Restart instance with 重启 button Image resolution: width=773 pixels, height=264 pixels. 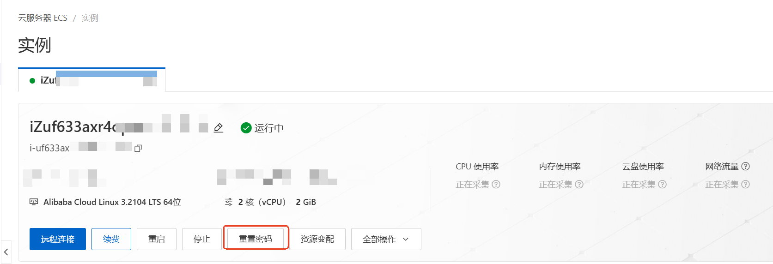tap(157, 239)
